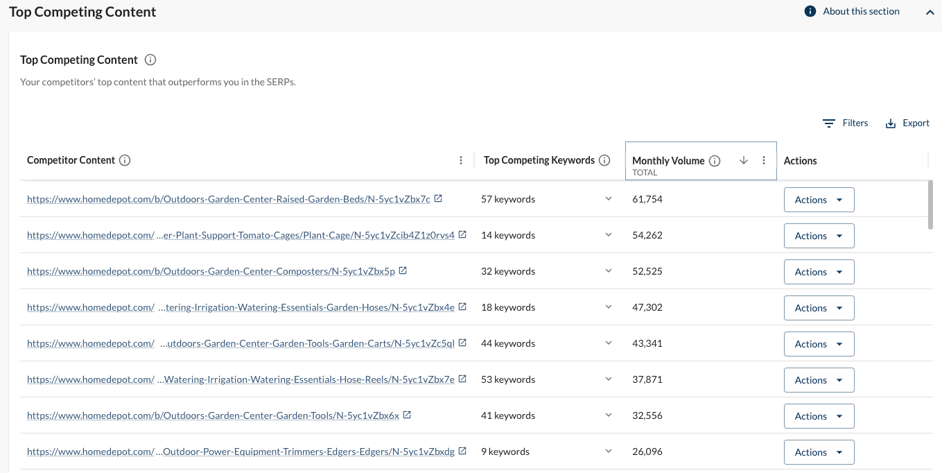Export the competing content table
This screenshot has width=942, height=473.
point(907,123)
